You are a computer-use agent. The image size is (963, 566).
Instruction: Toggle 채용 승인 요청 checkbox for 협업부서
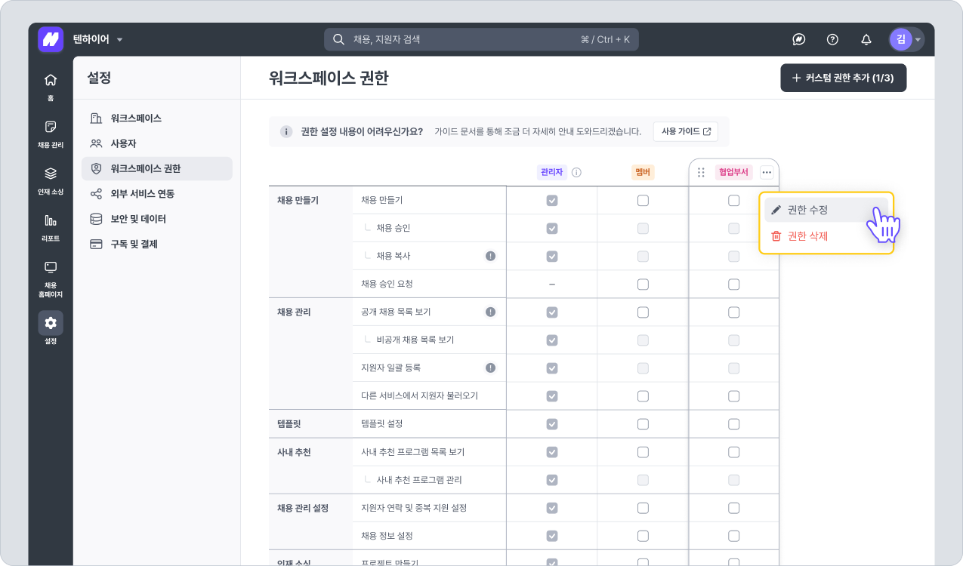coord(733,285)
